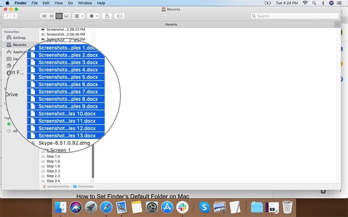Click the Search field
This screenshot has height=217, width=348.
click(x=294, y=16)
